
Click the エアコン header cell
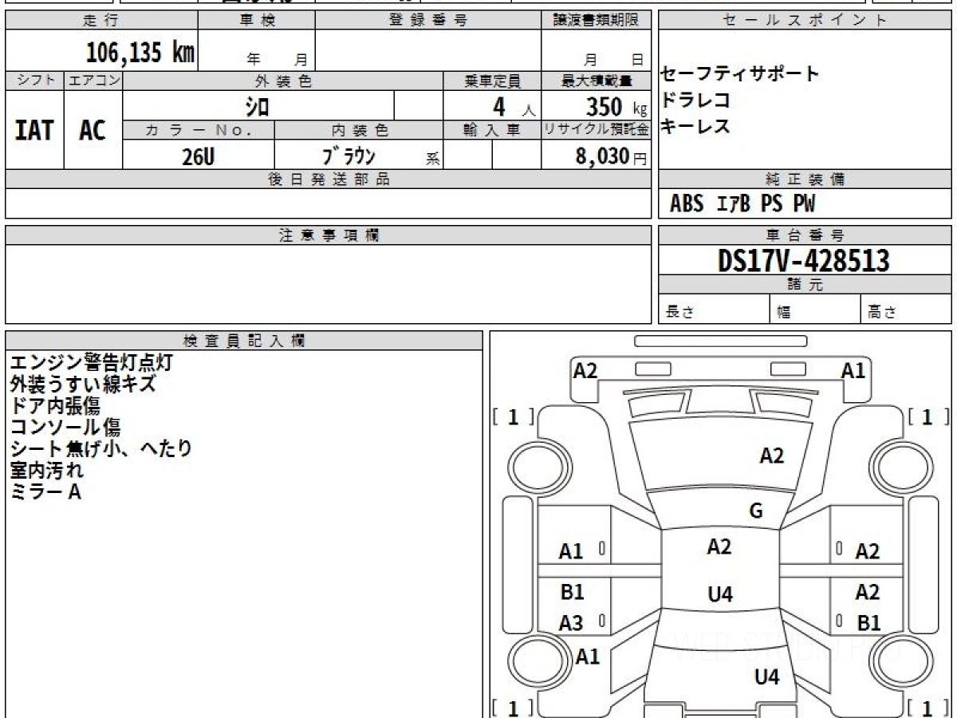93,81
